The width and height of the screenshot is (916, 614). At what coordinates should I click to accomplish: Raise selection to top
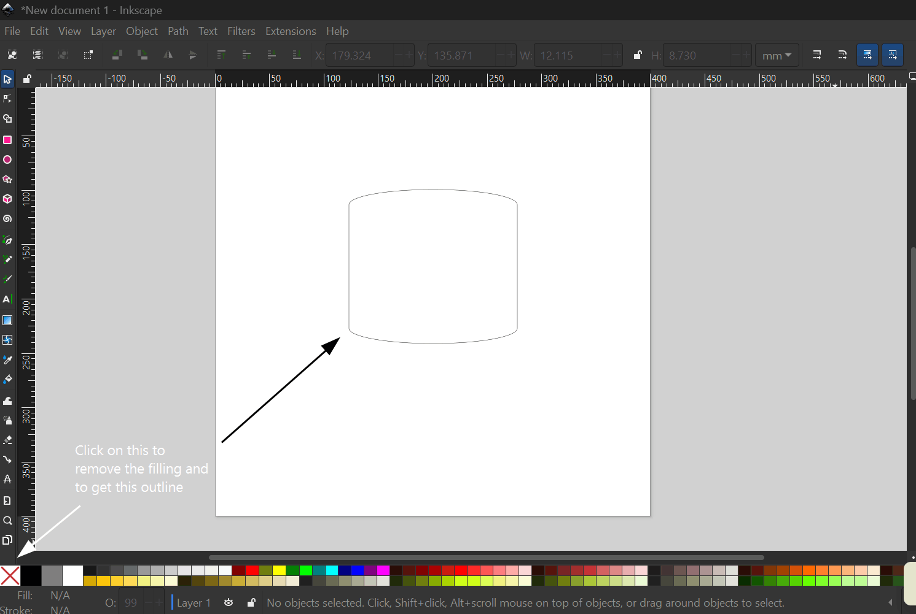coord(222,55)
